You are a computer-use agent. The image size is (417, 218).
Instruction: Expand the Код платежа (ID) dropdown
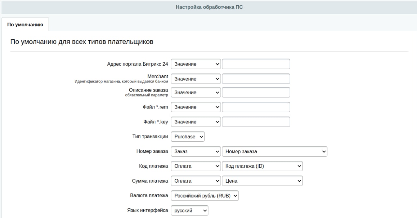(x=262, y=166)
